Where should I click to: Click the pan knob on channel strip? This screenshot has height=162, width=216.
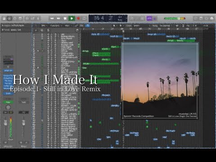click(8, 107)
